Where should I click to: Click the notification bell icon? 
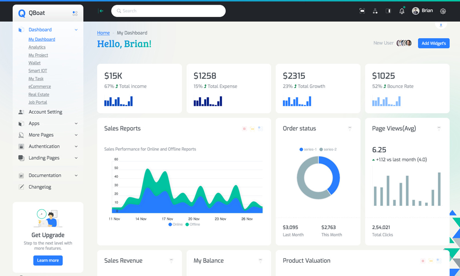[402, 11]
